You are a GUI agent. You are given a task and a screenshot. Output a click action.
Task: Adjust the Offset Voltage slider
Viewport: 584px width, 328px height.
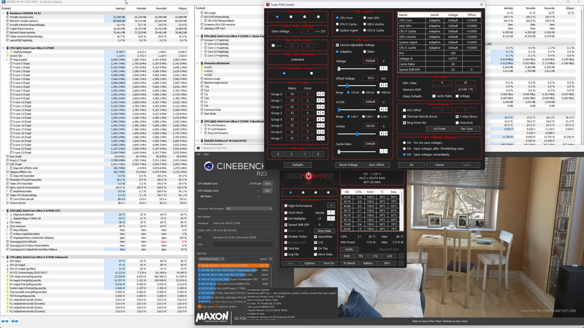pyautogui.click(x=348, y=85)
